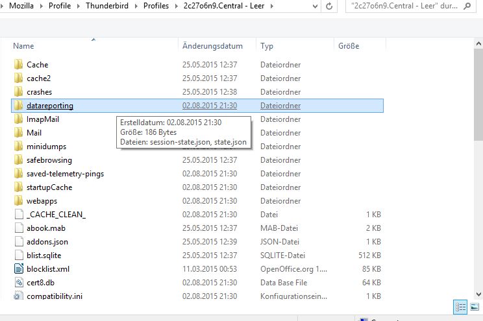This screenshot has width=483, height=321.
Task: Click the minidumps folder icon
Action: coord(18,146)
